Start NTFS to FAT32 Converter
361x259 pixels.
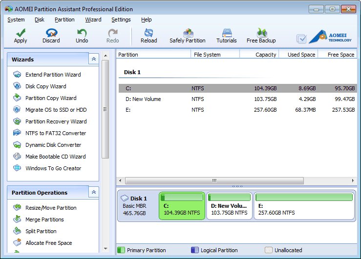pos(56,133)
